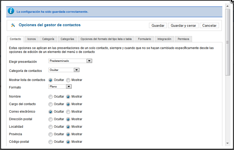Select Mostrar for Correo electrónico

coord(68,112)
